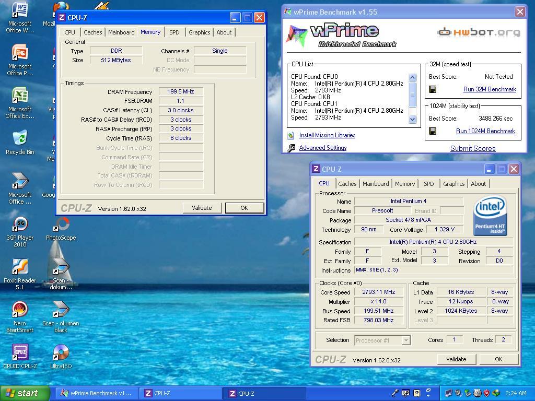The height and width of the screenshot is (401, 535).
Task: Click the save icon under 32M speed test
Action: tap(433, 90)
